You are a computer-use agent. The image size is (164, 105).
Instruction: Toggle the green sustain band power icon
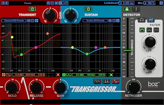(64, 75)
